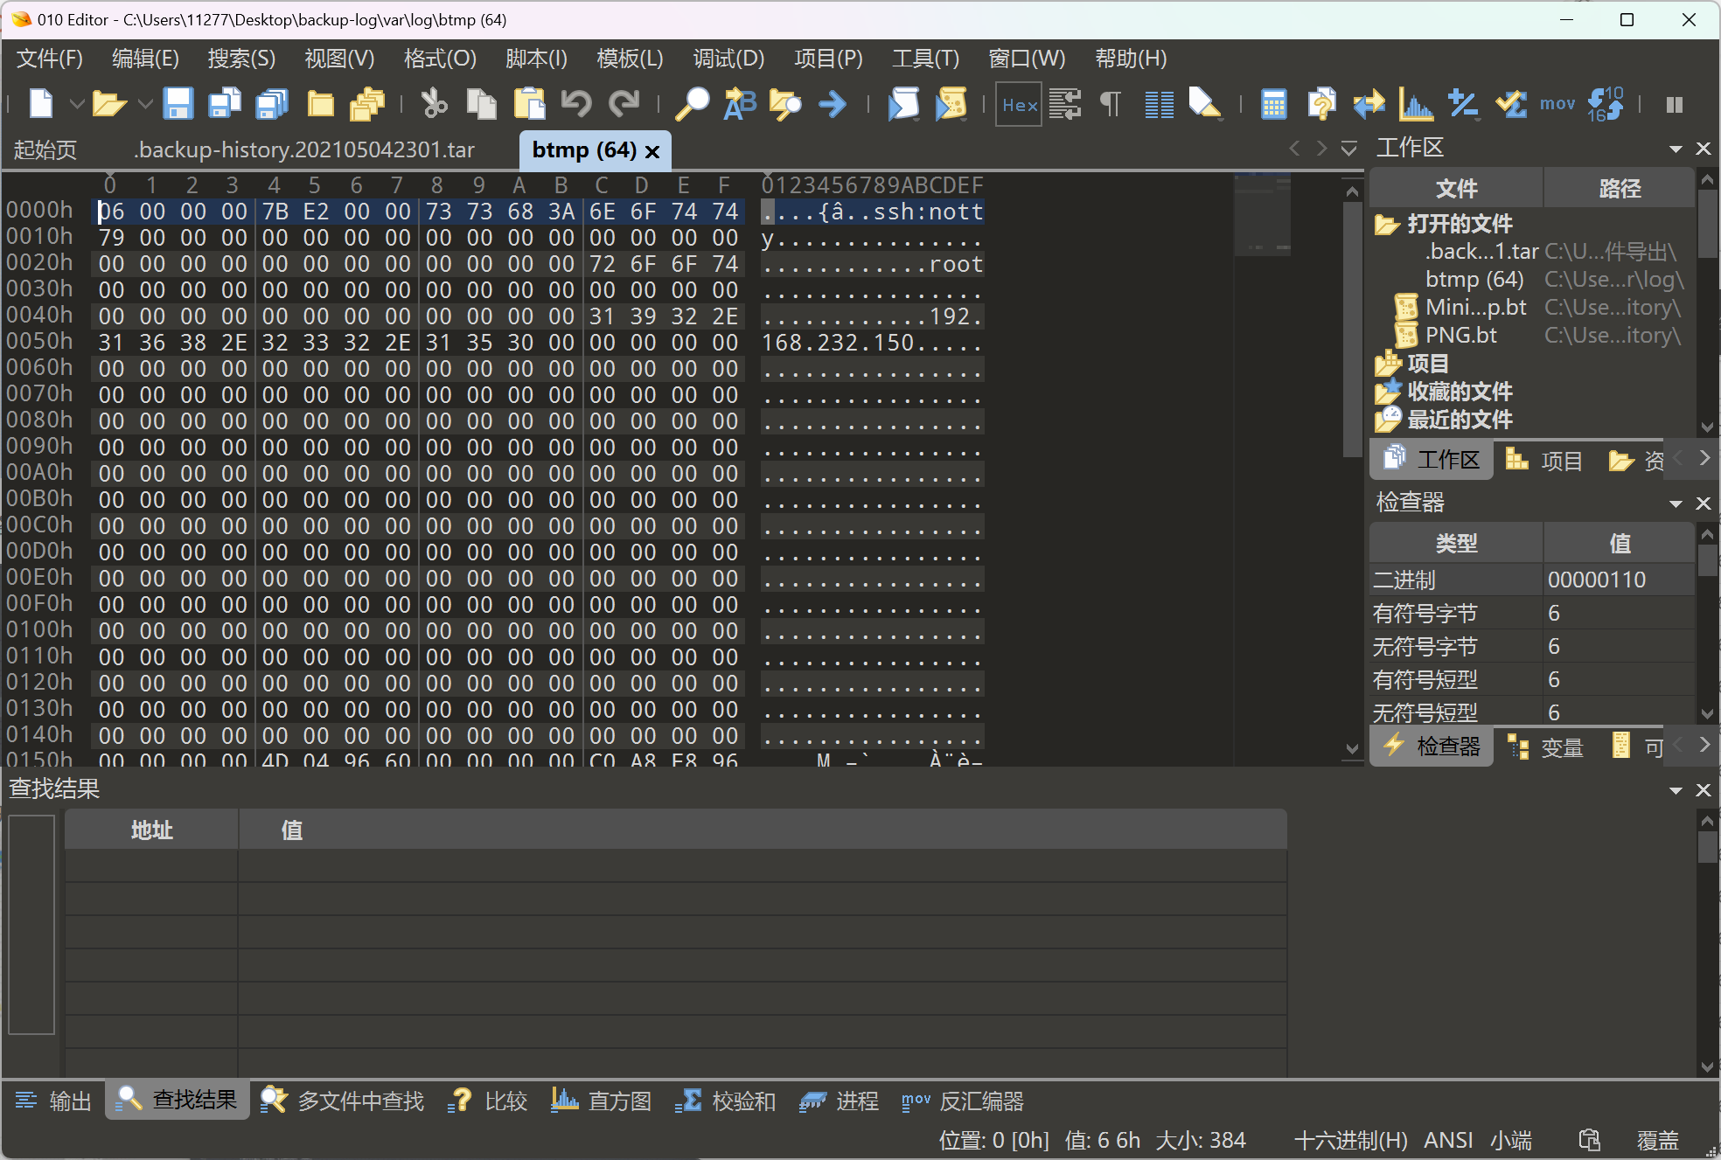Toggle the Hex edit-as mode button
Screen dimensions: 1721x1160
pos(1019,104)
